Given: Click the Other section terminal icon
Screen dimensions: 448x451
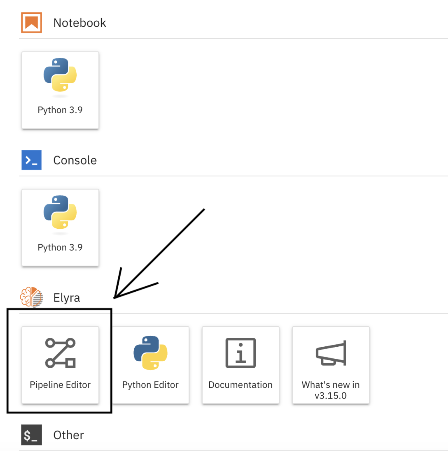Looking at the screenshot, I should point(31,435).
